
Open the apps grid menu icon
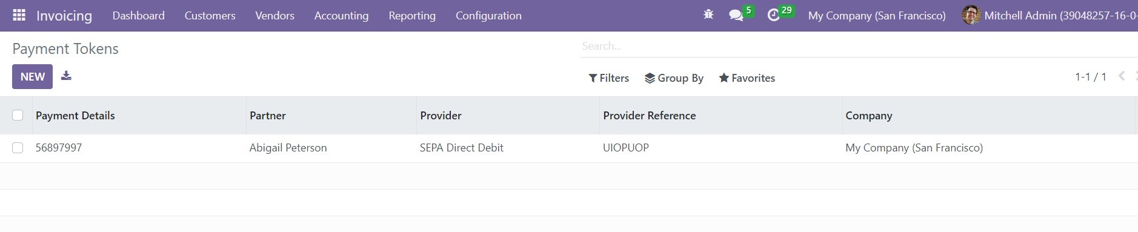19,15
